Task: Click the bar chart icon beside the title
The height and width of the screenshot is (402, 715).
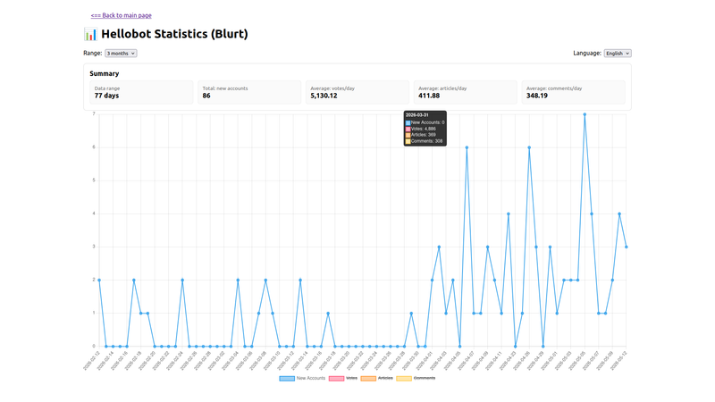Action: tap(90, 34)
